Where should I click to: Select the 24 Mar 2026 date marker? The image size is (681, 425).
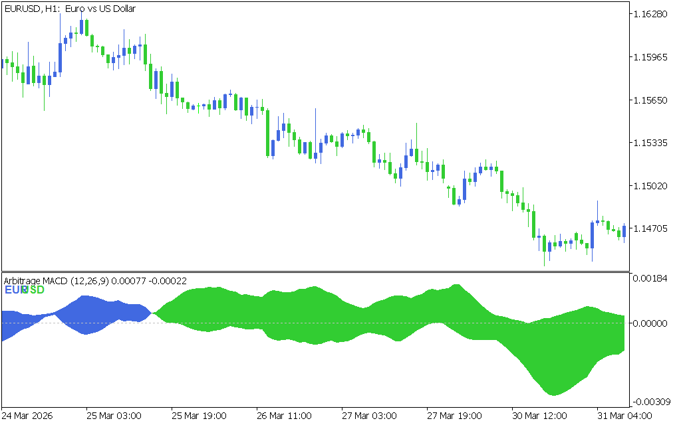point(29,416)
